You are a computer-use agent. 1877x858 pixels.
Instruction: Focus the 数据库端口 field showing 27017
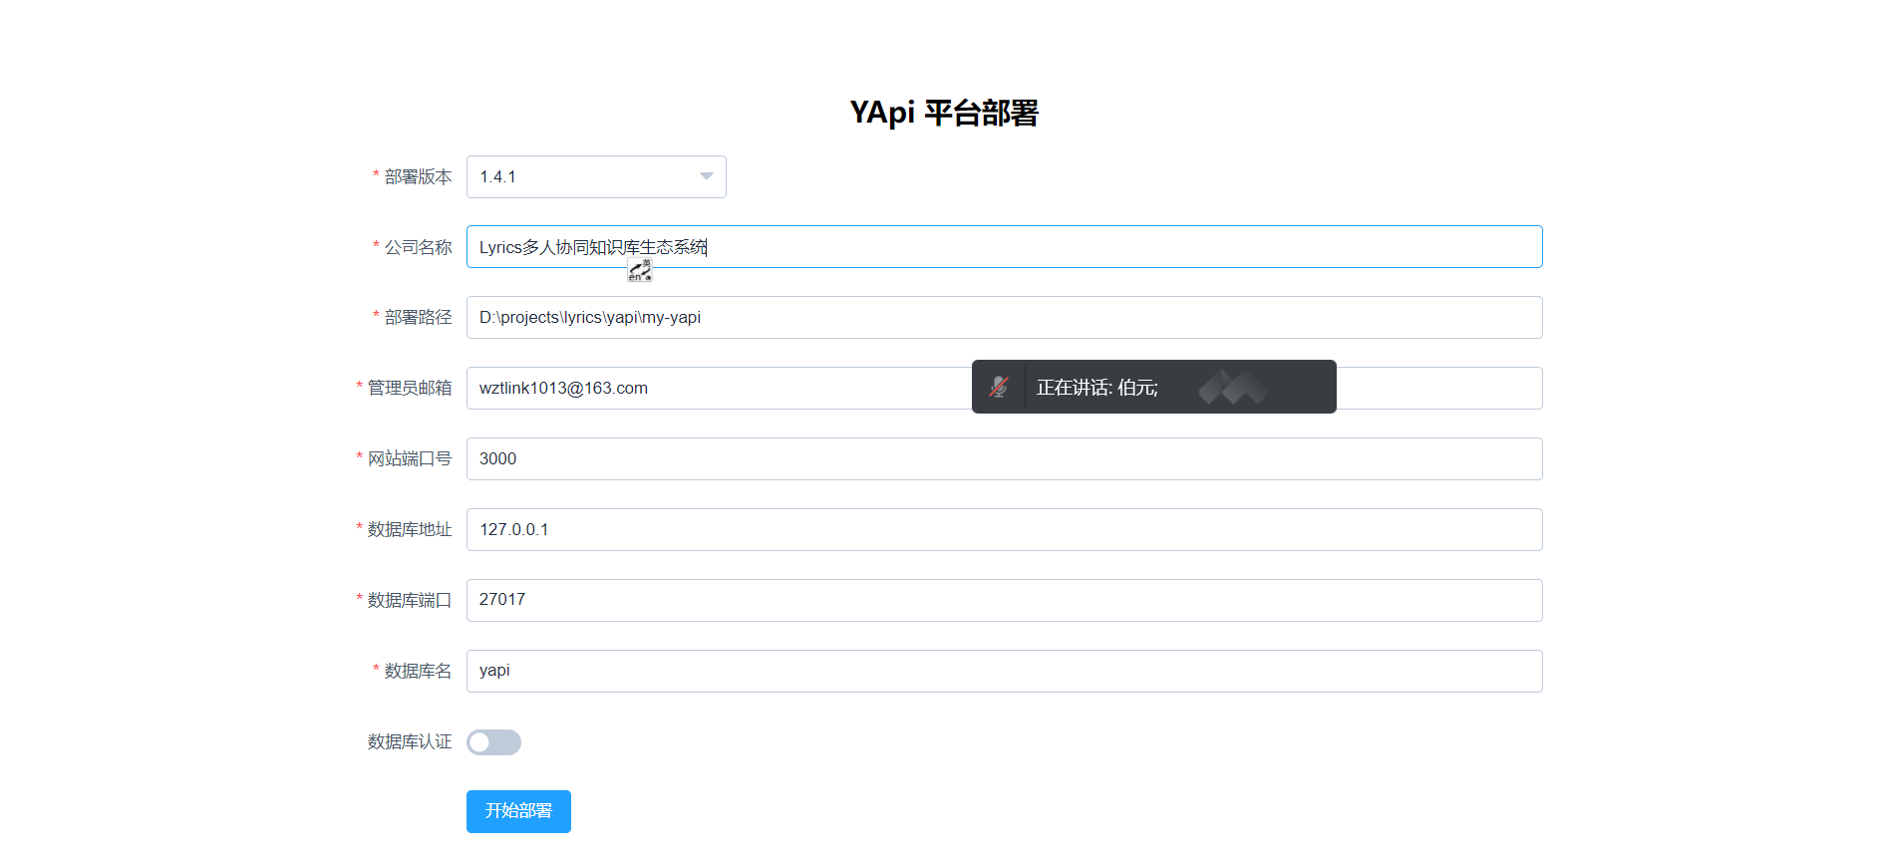click(x=1004, y=600)
